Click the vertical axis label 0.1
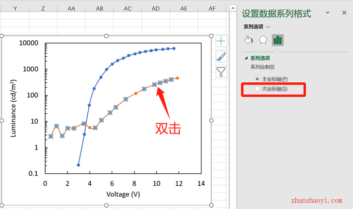The height and width of the screenshot is (209, 353). (33, 173)
